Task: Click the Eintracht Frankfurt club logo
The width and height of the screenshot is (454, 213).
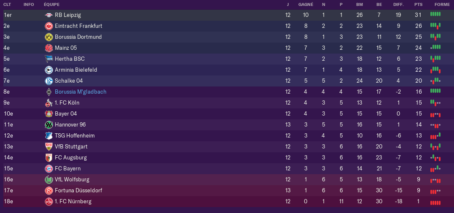Action: [48, 26]
